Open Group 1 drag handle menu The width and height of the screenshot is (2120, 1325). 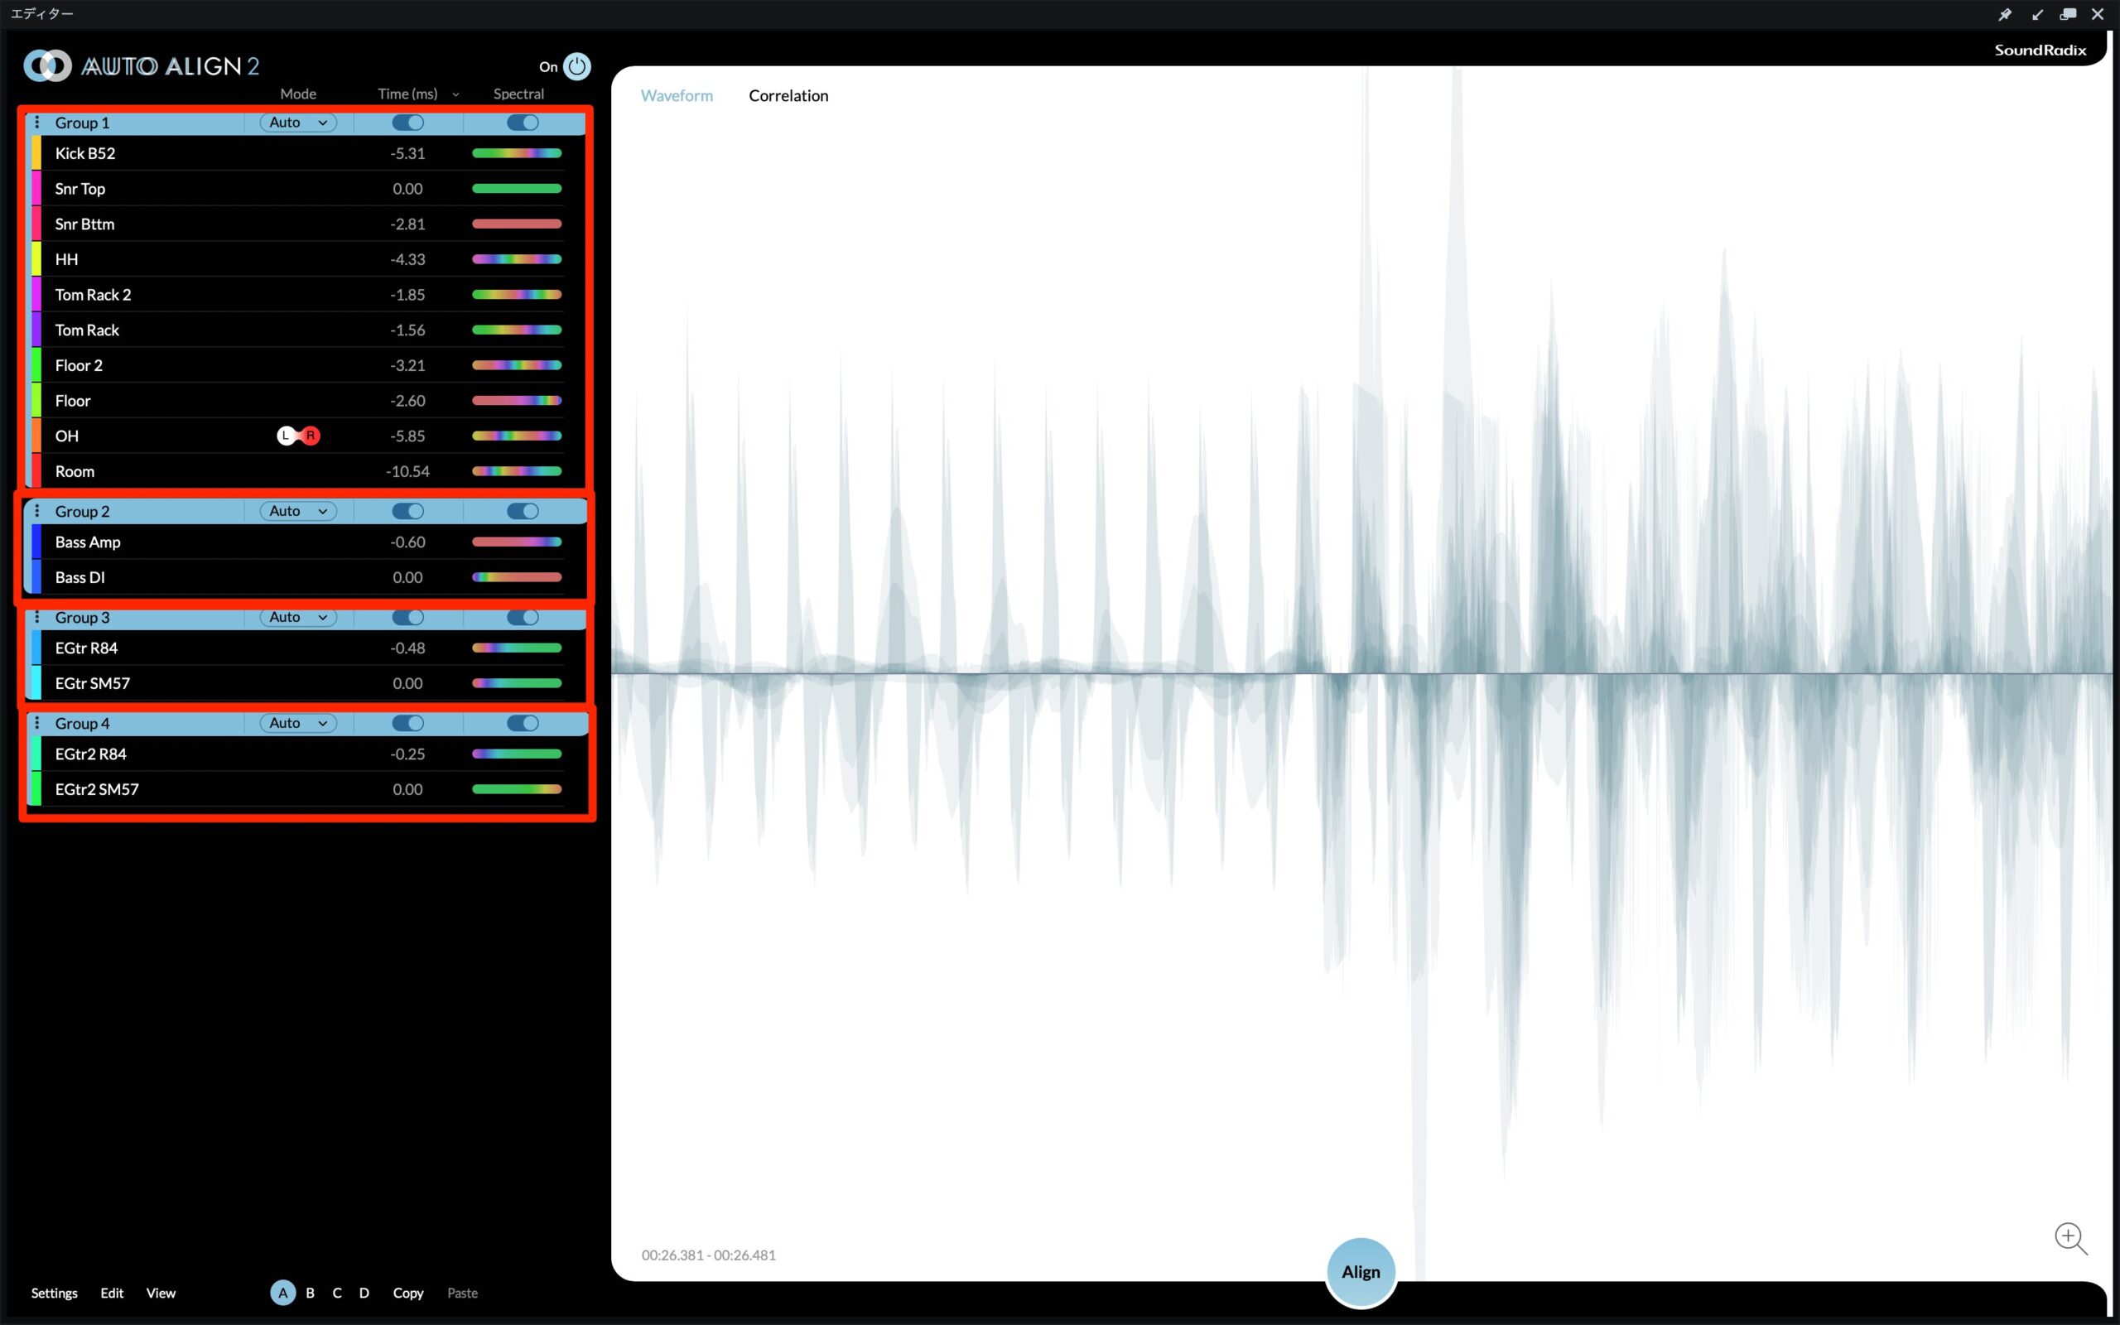36,122
